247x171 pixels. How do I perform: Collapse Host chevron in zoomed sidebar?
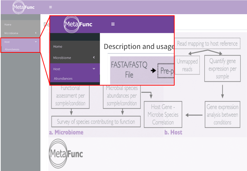[94, 69]
